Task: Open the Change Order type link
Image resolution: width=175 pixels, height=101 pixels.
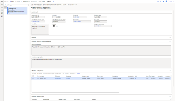Action: click(36, 21)
